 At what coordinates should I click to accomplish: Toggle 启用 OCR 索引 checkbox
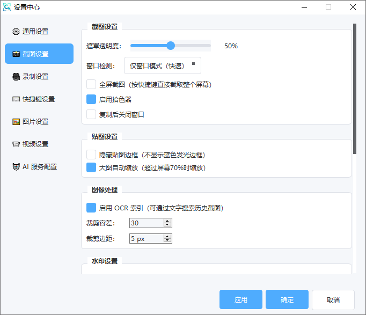[91, 208]
